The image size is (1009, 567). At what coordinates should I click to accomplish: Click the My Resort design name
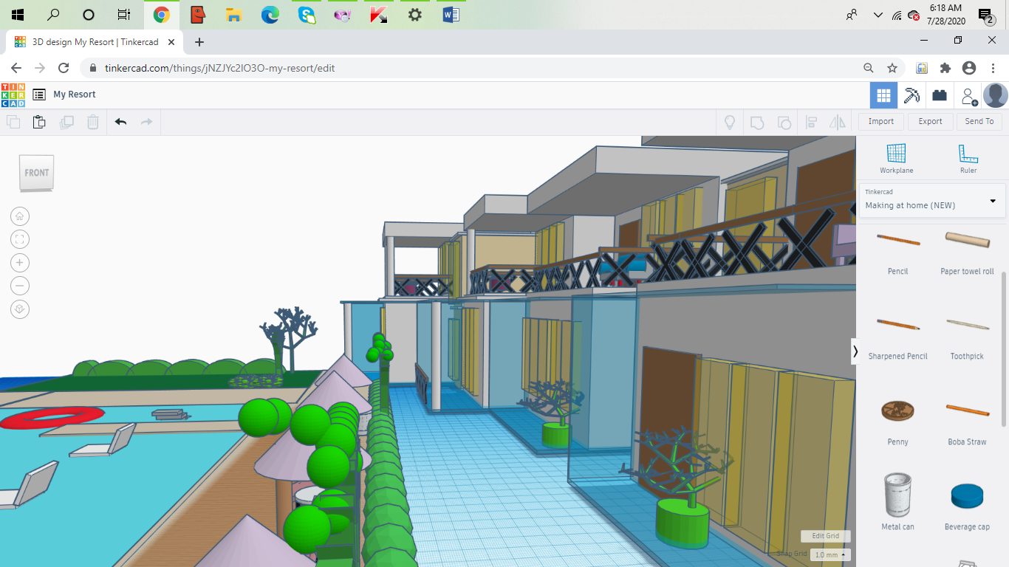75,94
